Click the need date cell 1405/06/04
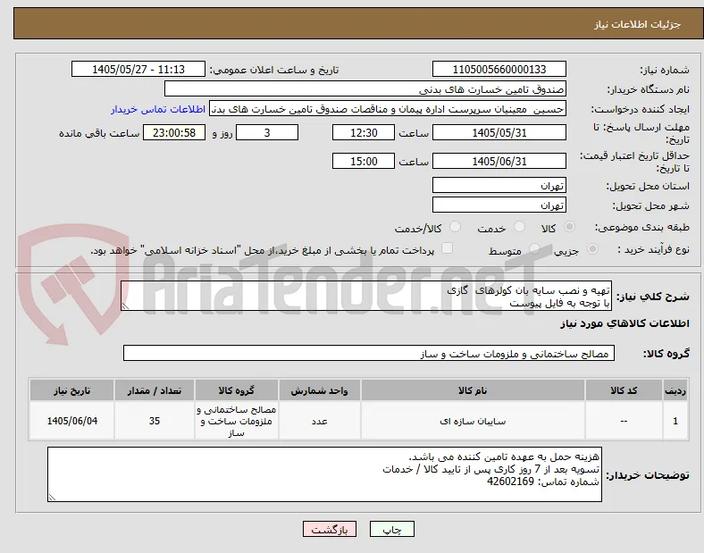Image resolution: width=704 pixels, height=553 pixels. [71, 421]
